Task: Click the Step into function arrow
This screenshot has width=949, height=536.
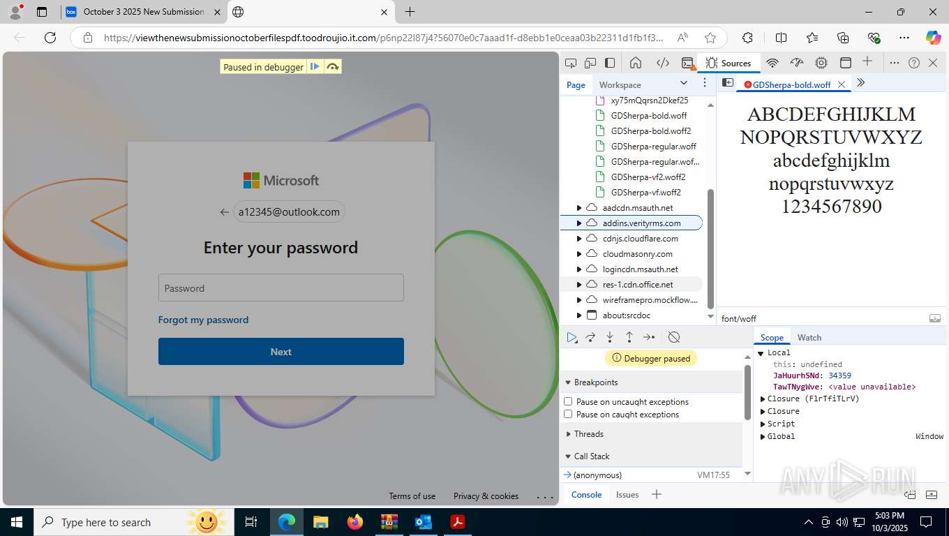Action: 610,337
